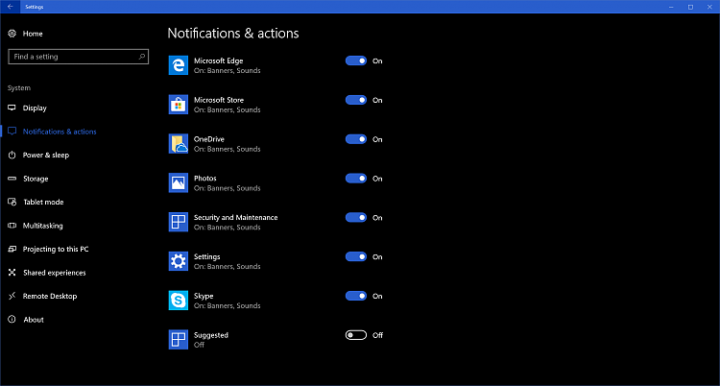Click the Notifications & actions speech-bubble icon
Viewport: 720px width, 386px height.
point(12,132)
